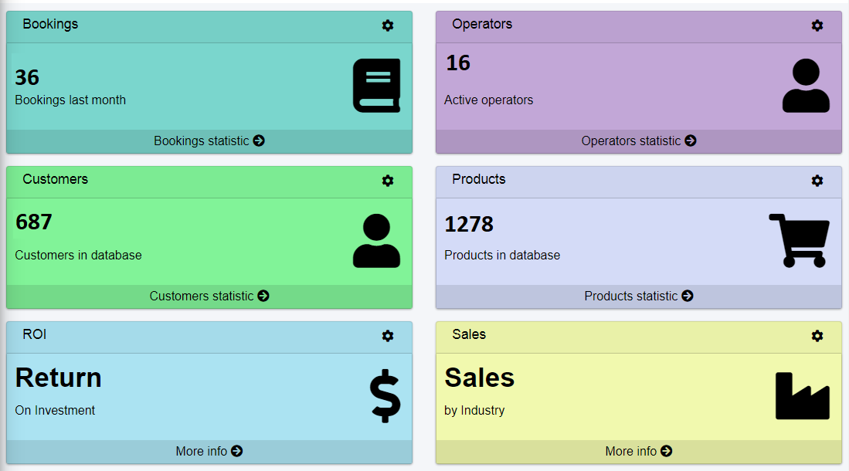Open settings gear on Products card
The height and width of the screenshot is (471, 849).
817,181
